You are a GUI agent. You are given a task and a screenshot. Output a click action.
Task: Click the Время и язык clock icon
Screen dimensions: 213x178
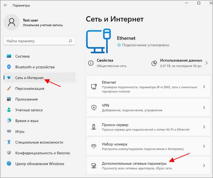[x=9, y=121]
